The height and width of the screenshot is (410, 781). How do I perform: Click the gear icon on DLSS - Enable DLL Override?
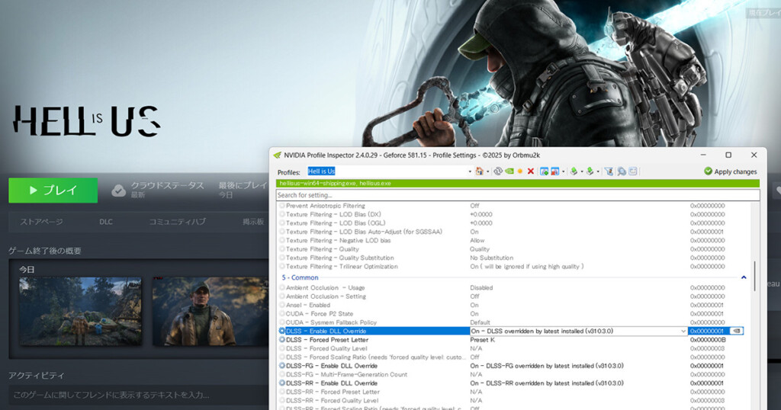(282, 331)
